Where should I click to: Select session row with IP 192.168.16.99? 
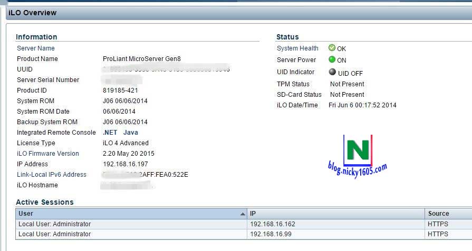[244, 234]
